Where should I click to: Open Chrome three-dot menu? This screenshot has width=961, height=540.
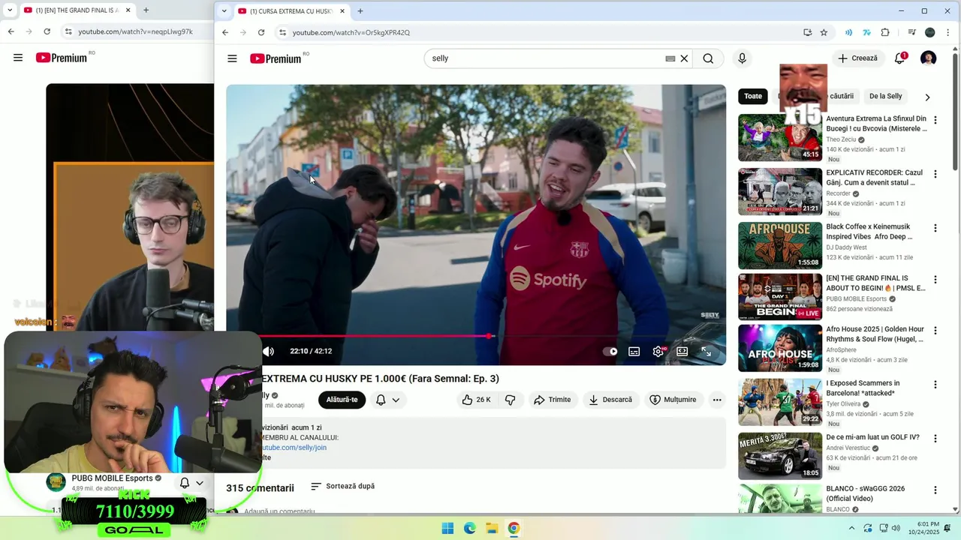tap(947, 32)
